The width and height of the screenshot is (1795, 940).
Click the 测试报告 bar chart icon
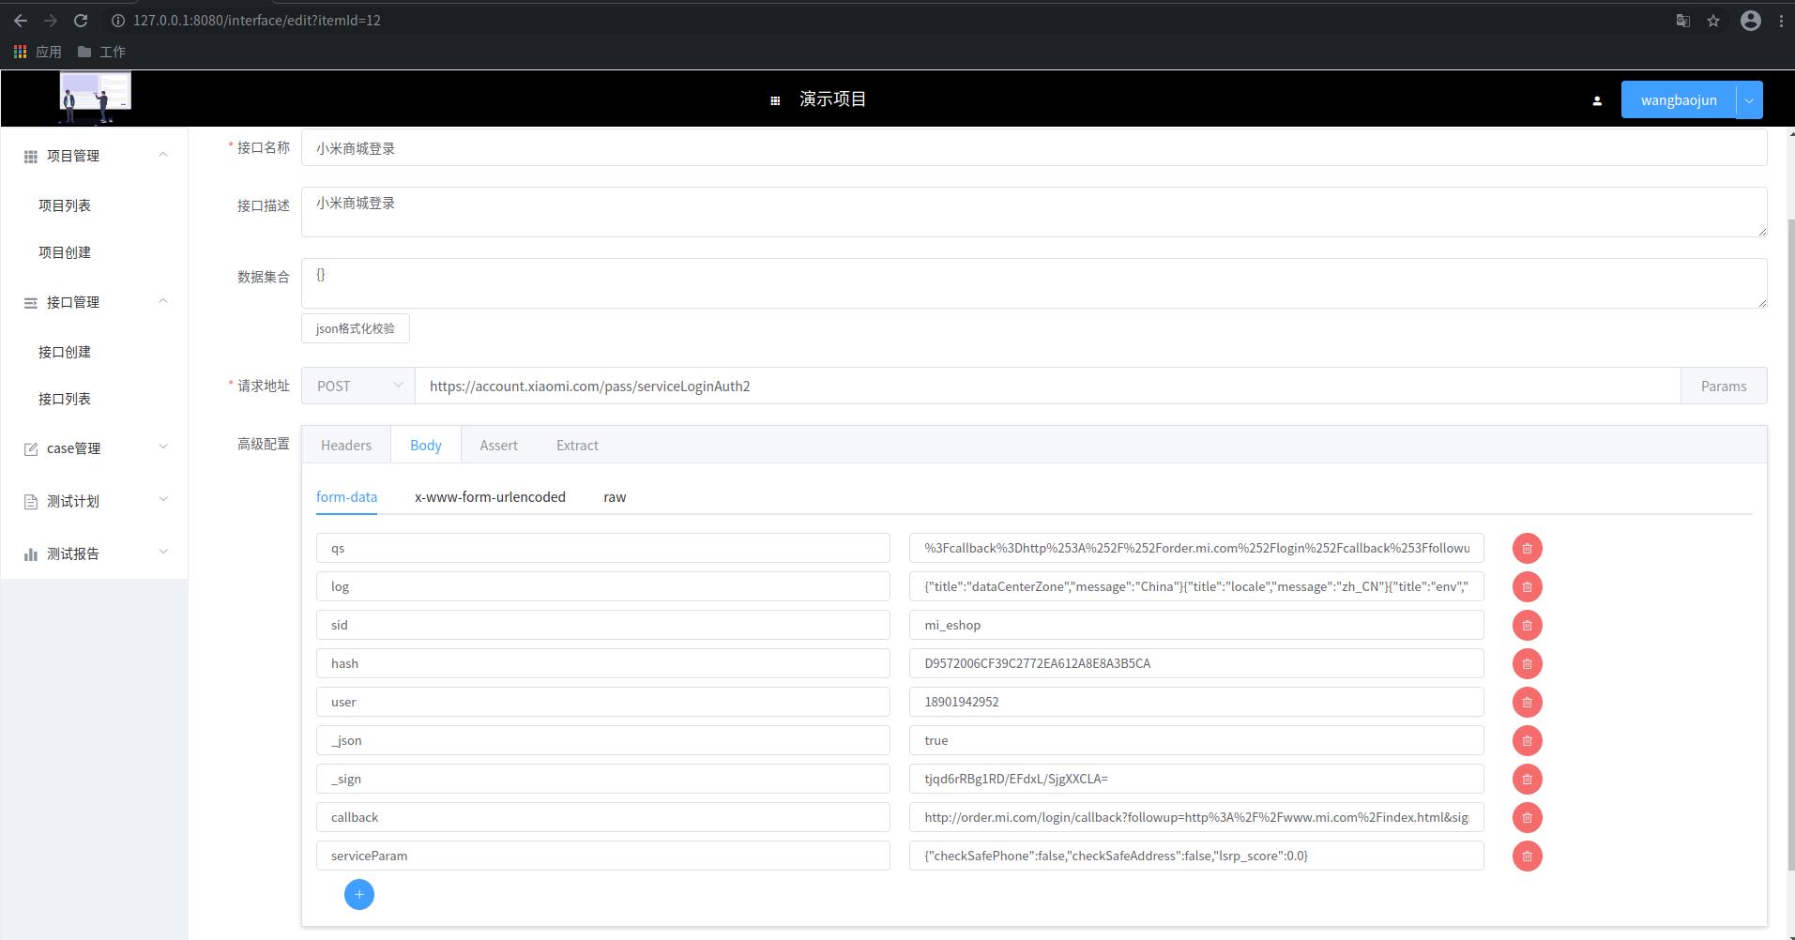(31, 554)
